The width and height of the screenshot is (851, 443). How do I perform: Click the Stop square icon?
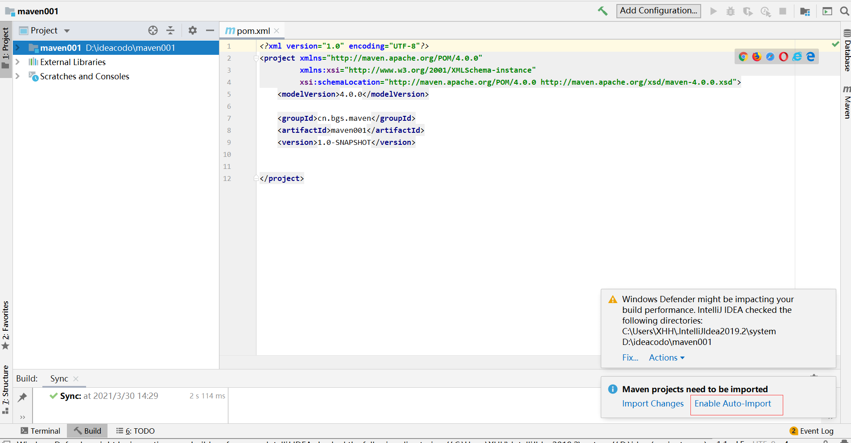[783, 11]
